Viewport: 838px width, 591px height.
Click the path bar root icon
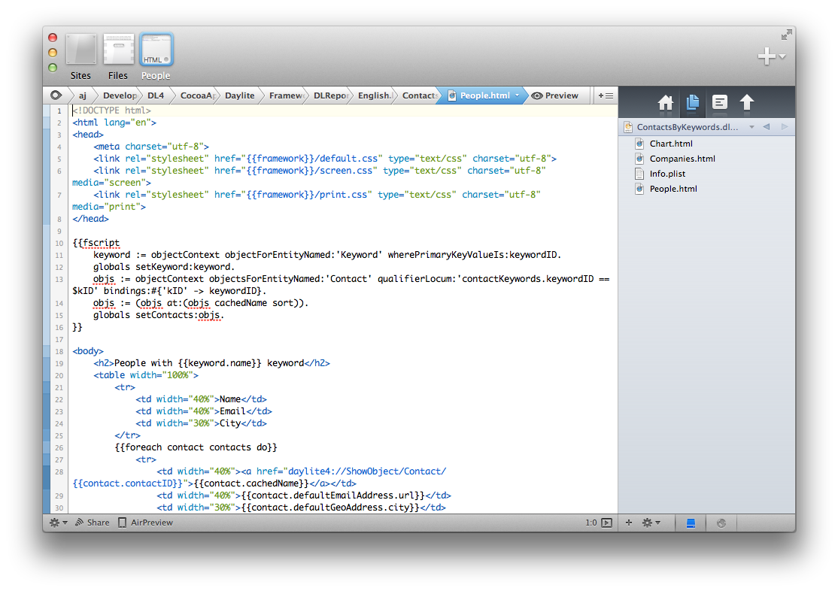(56, 95)
